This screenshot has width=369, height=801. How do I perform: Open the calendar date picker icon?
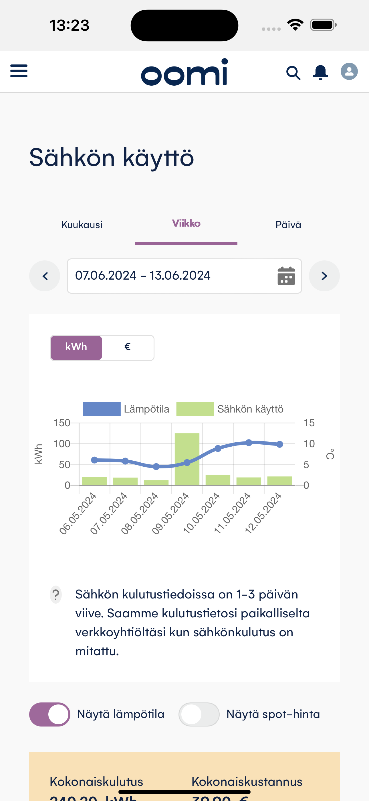point(286,276)
